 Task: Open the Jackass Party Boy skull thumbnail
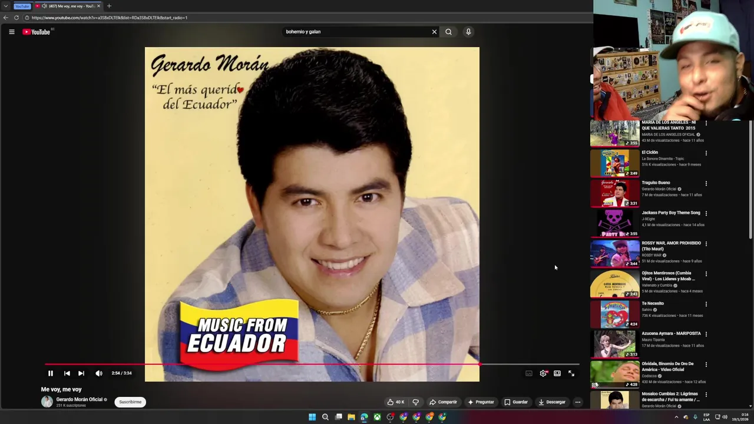[x=614, y=223]
